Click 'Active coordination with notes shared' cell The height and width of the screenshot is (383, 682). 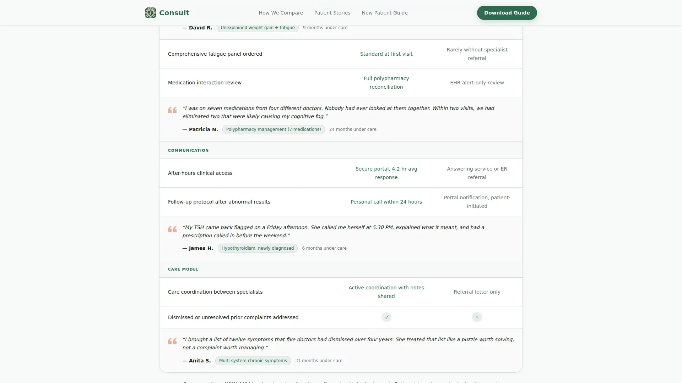pyautogui.click(x=386, y=292)
